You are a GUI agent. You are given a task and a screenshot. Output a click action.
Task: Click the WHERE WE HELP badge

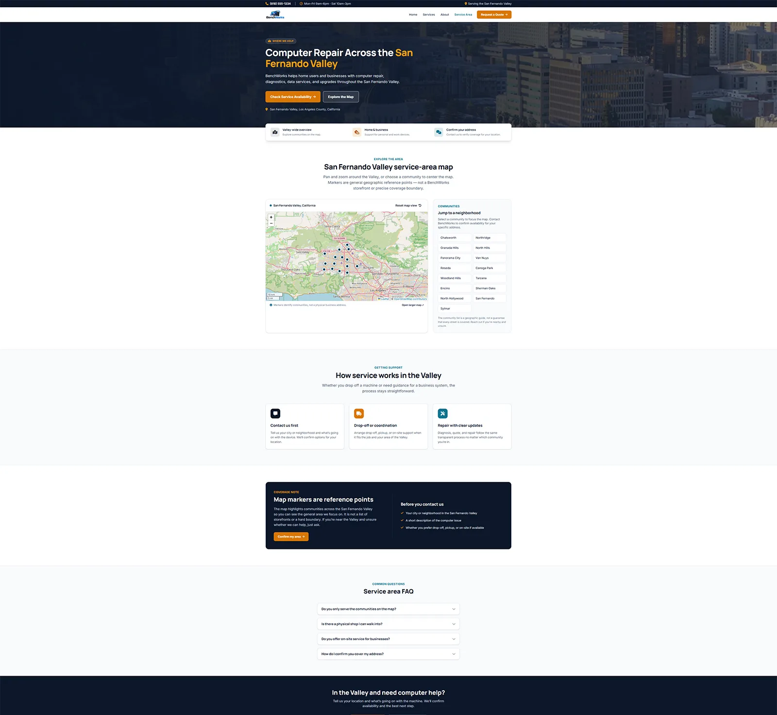(281, 41)
